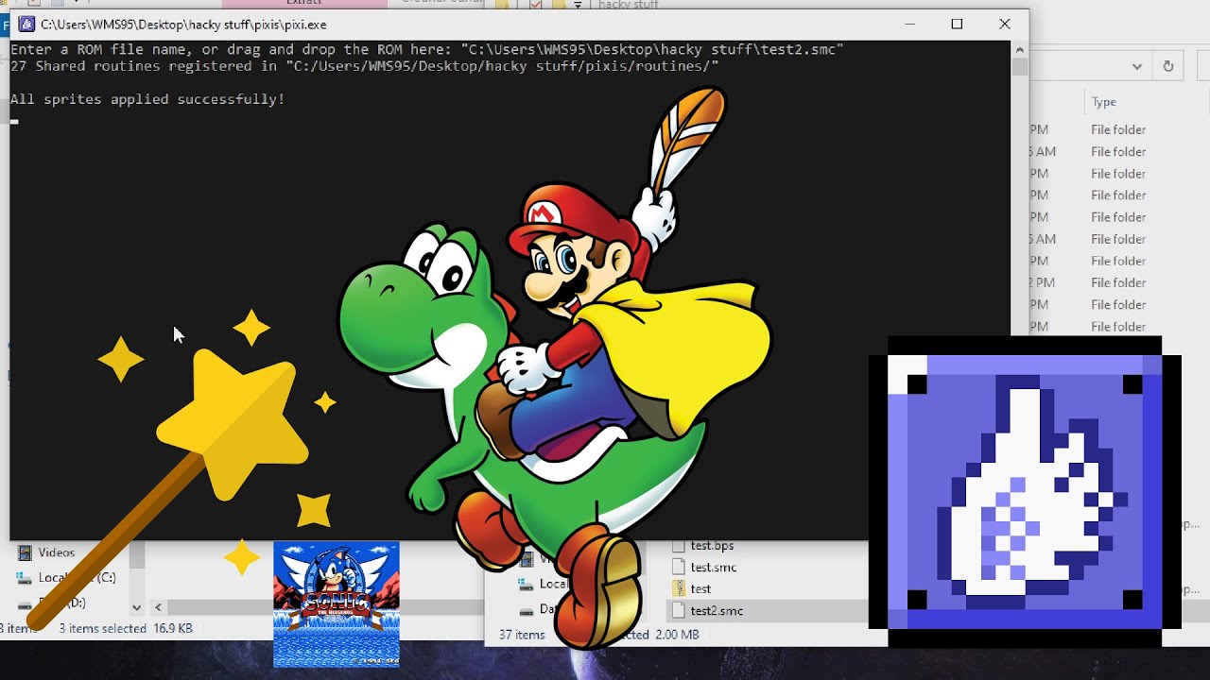Viewport: 1210px width, 680px height.
Task: Select the test.bps file name
Action: [x=712, y=545]
